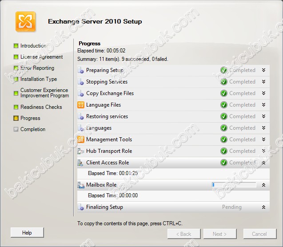Click green checkmark for Hub Transport Role
Viewport: 283px width, 247px height.
(224, 151)
